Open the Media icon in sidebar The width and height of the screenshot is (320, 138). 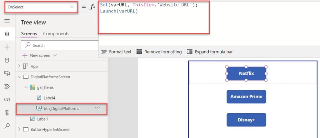click(x=7, y=73)
